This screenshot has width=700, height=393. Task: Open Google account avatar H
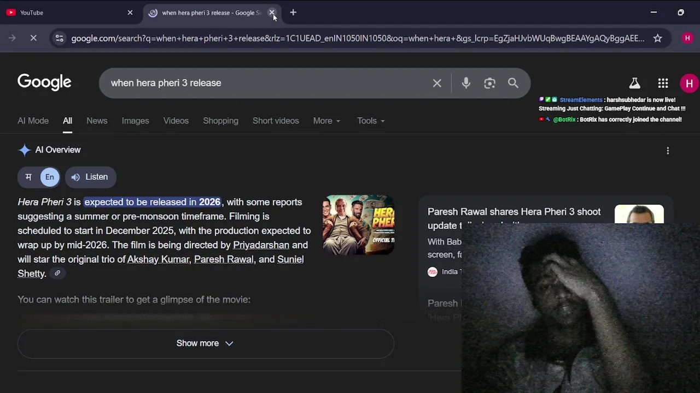[x=689, y=83]
